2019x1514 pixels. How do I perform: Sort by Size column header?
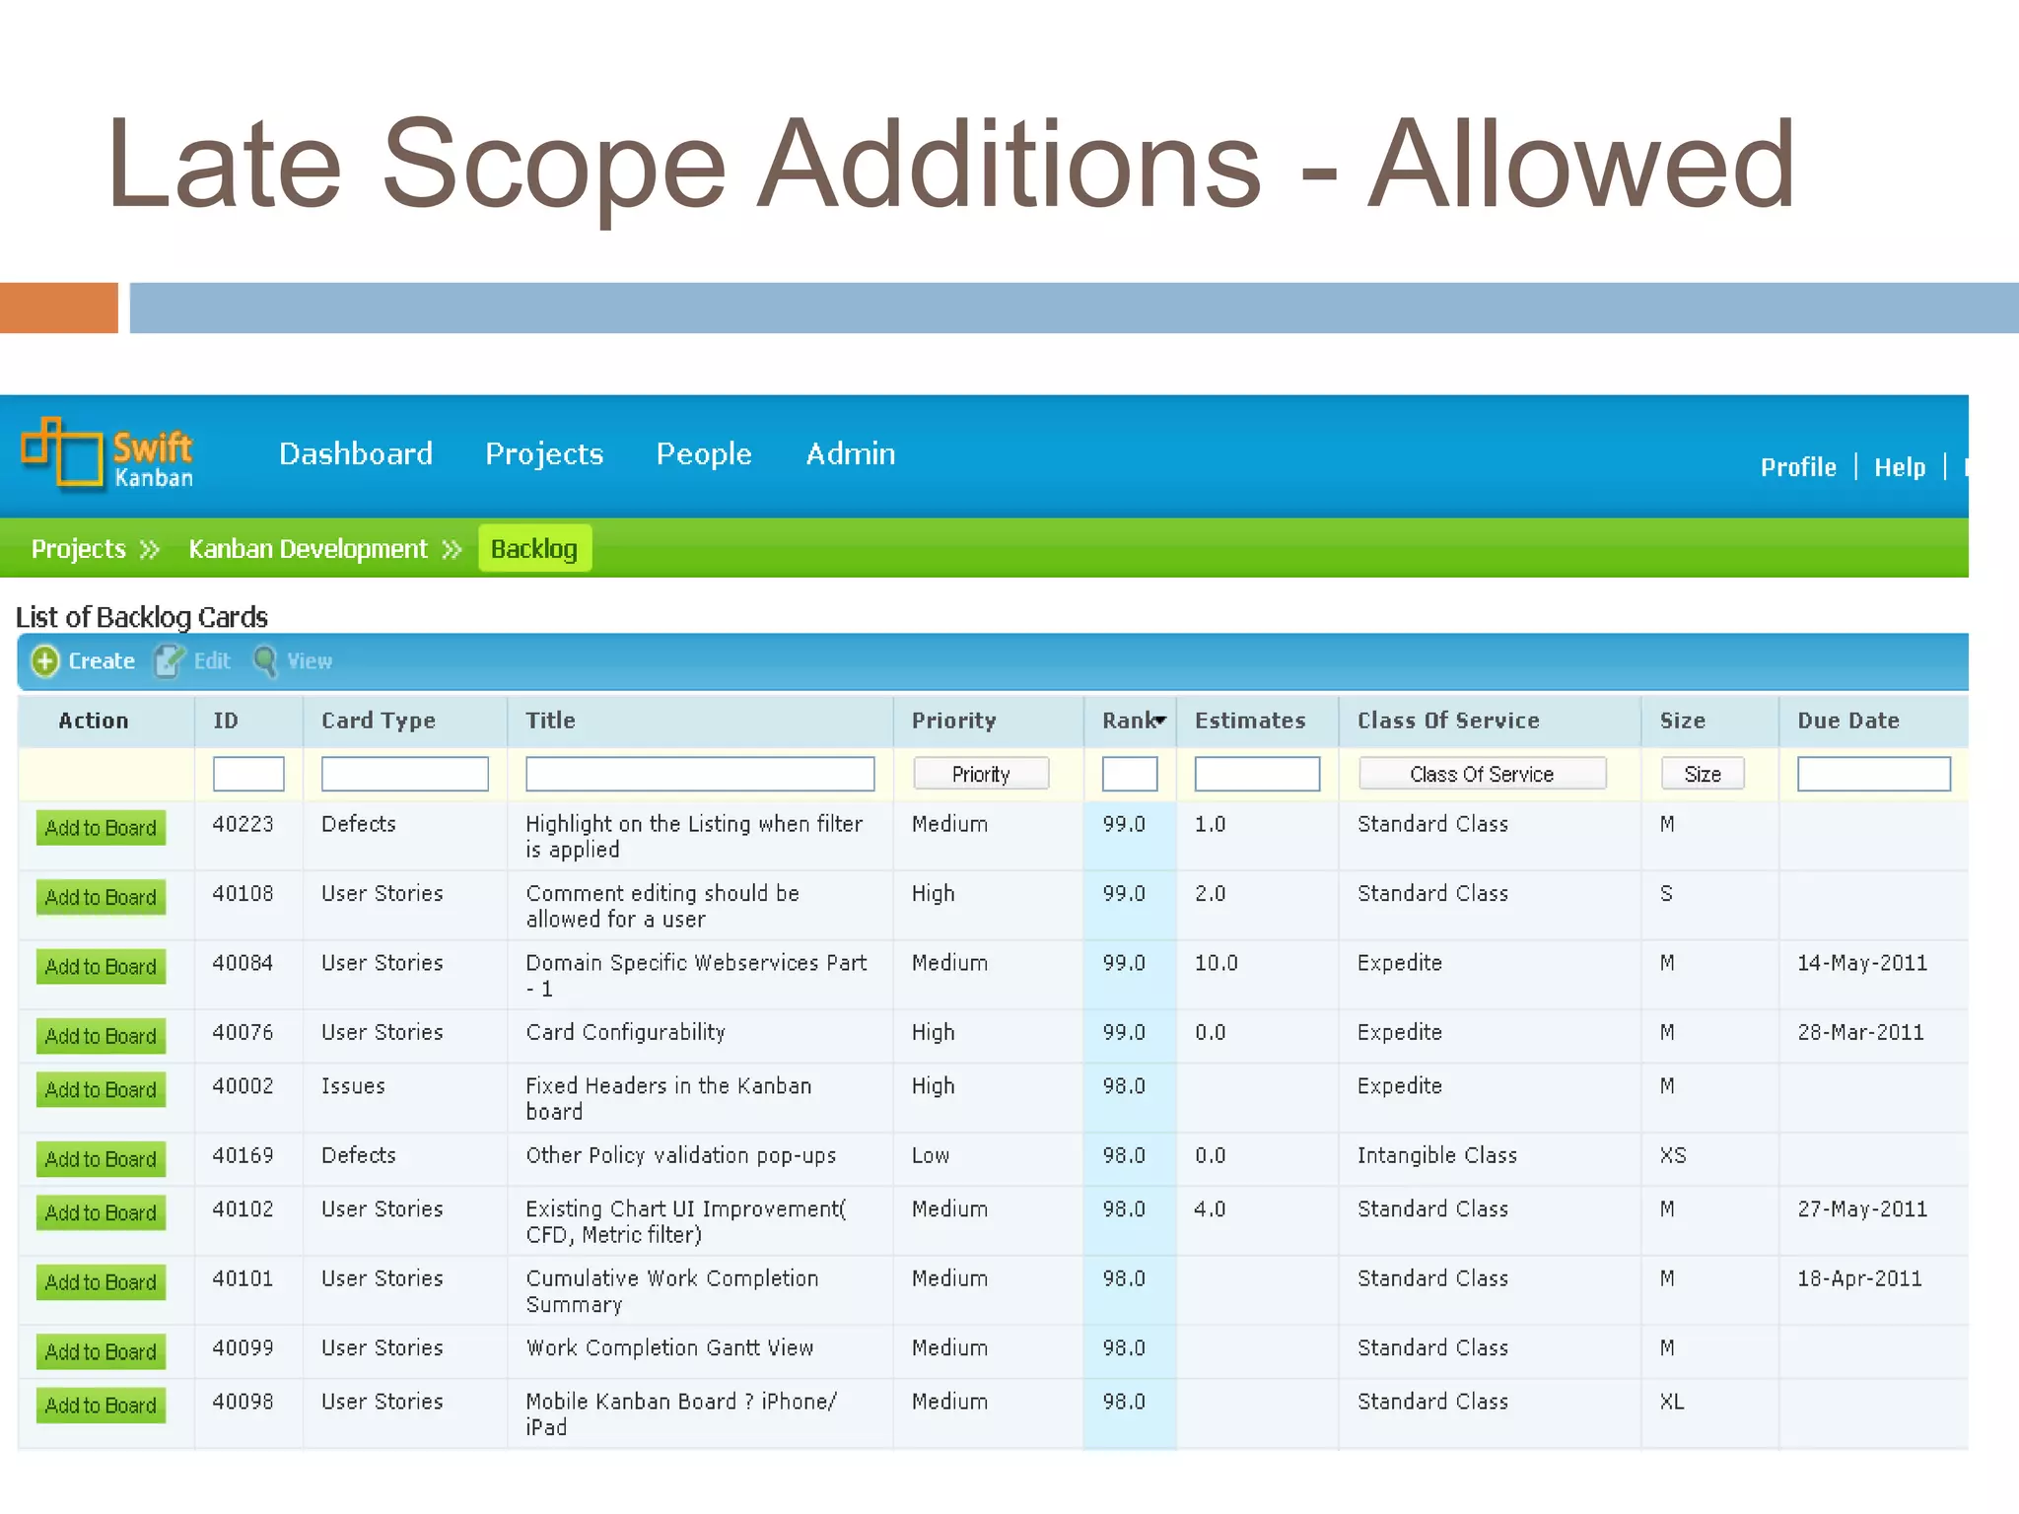click(x=1682, y=721)
